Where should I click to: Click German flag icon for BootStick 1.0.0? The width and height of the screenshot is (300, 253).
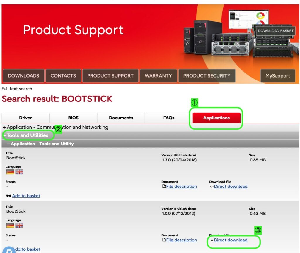coord(10,225)
